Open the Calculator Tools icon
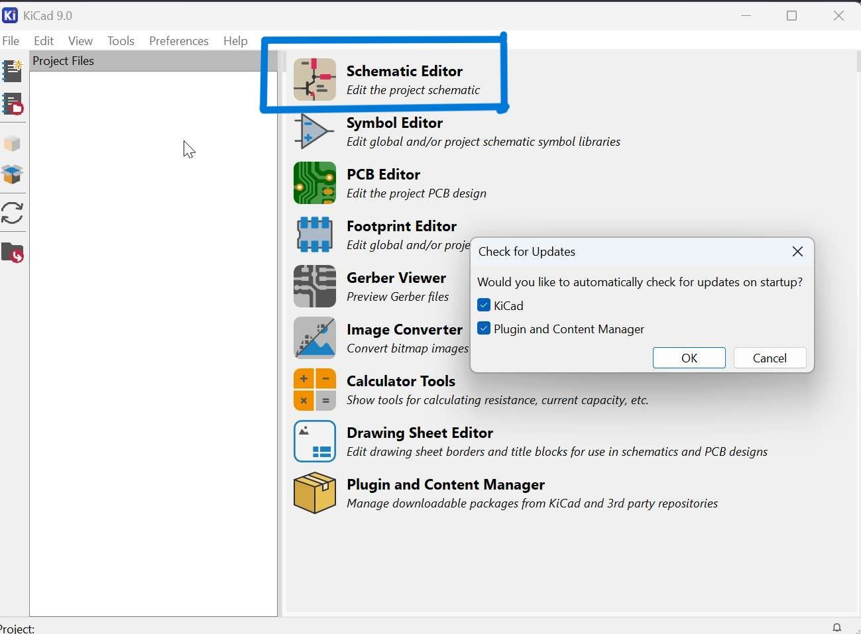Screen dimensions: 861x634 pos(315,390)
